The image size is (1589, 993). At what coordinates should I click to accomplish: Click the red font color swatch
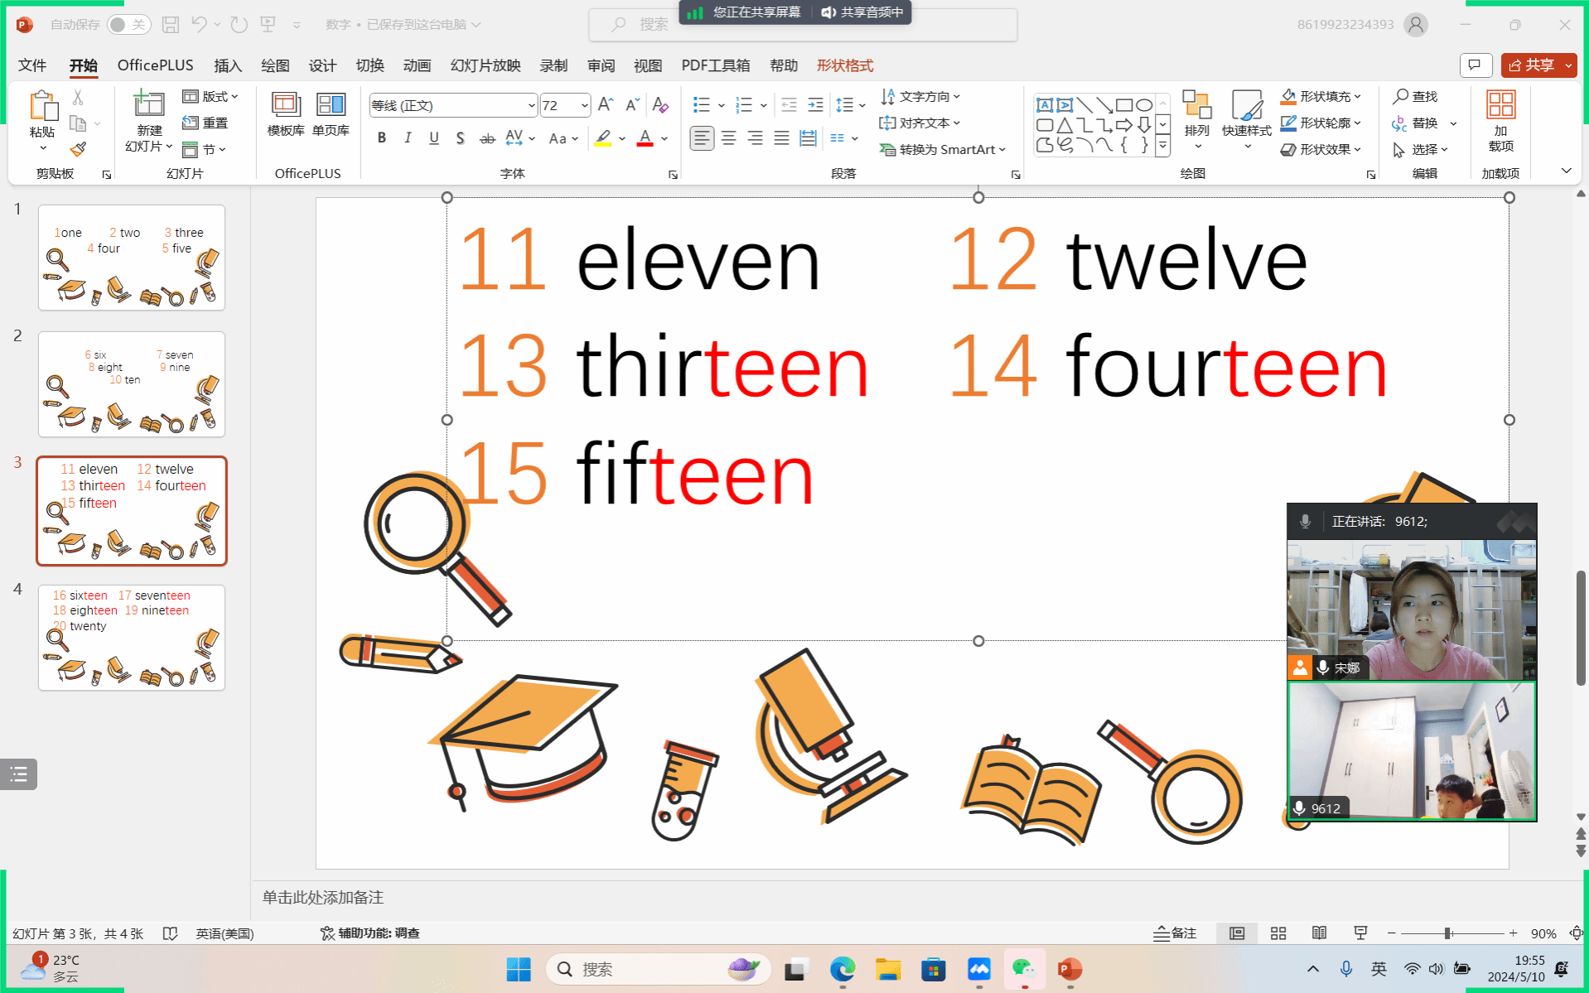pos(645,138)
